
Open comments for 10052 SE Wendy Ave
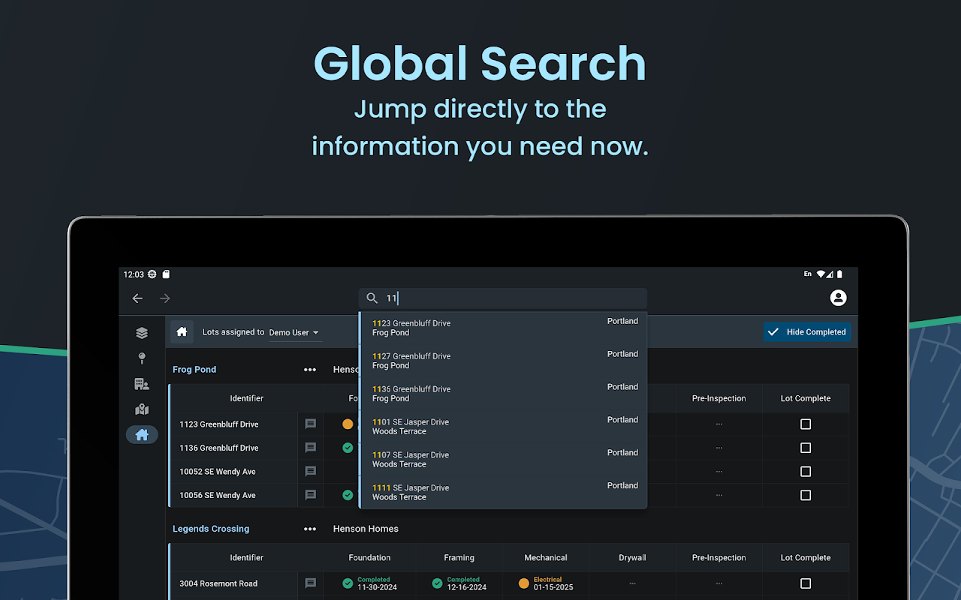(x=310, y=472)
